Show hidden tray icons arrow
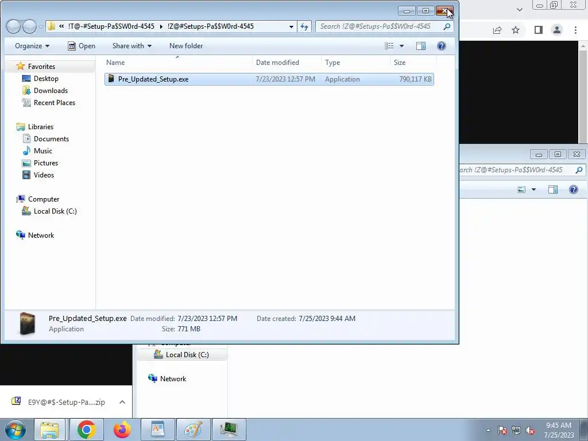This screenshot has height=441, width=588. 488,430
